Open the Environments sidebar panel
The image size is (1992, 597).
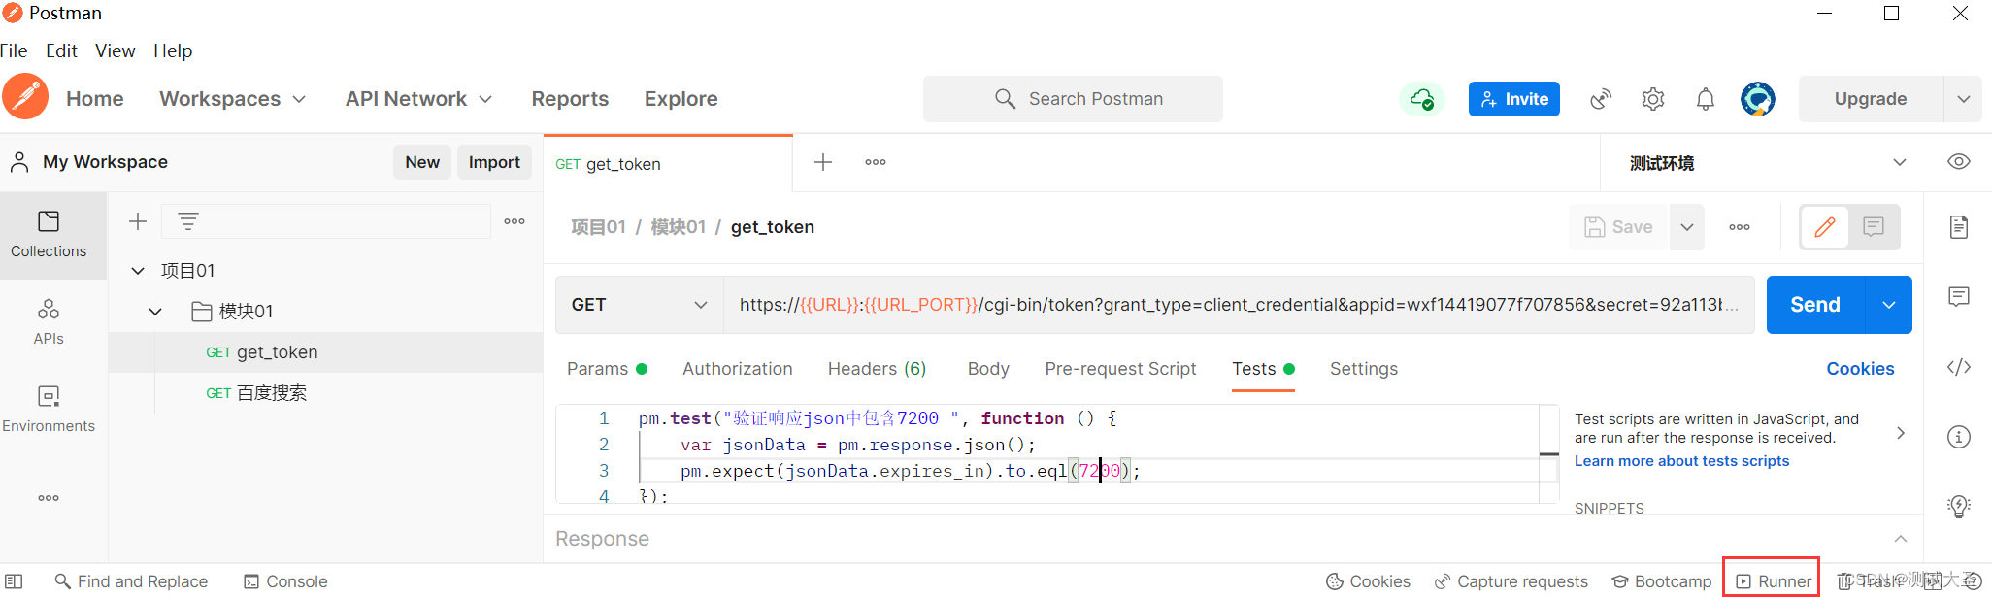coord(49,410)
